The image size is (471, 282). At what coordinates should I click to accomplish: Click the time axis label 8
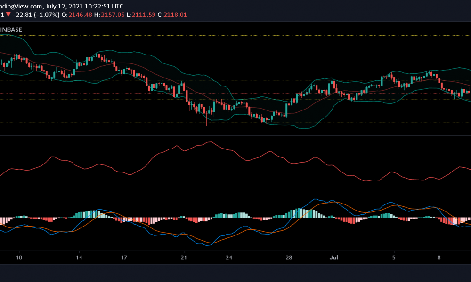[x=439, y=258]
